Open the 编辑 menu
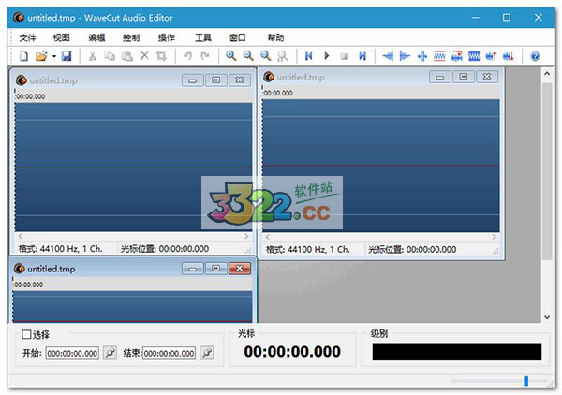This screenshot has width=562, height=395. [96, 37]
